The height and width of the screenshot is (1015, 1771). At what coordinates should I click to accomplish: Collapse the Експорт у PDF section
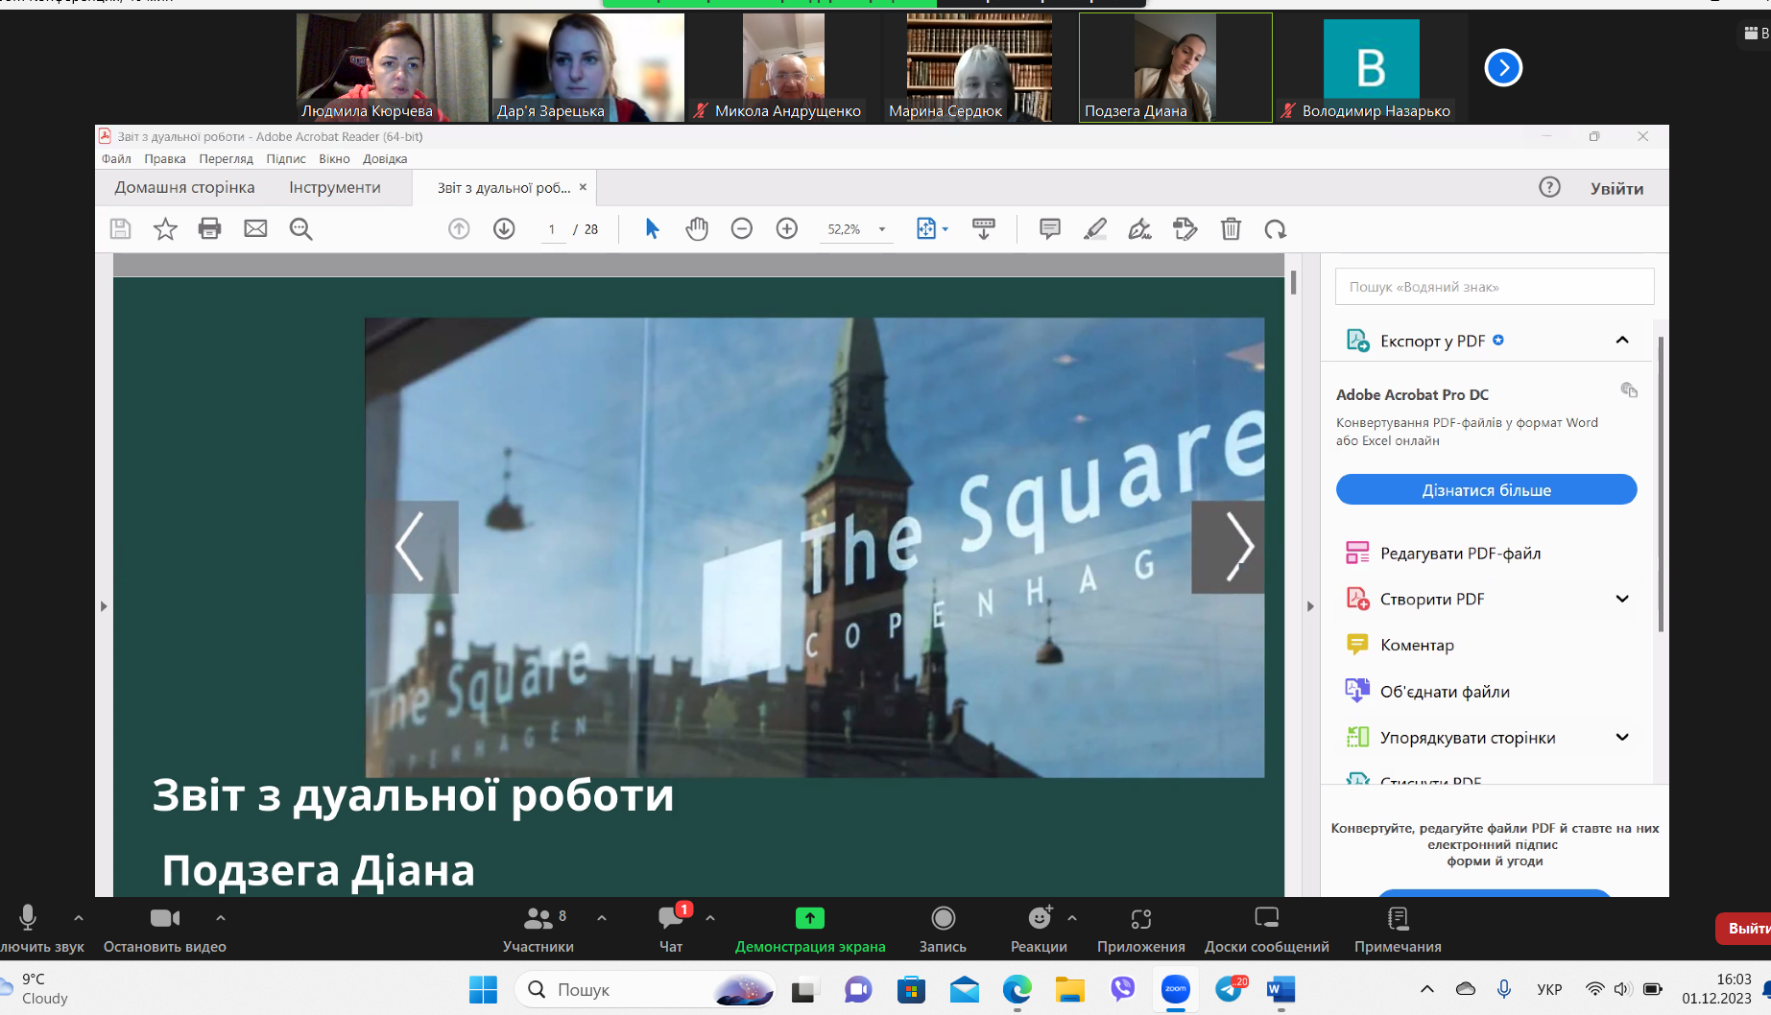point(1621,341)
